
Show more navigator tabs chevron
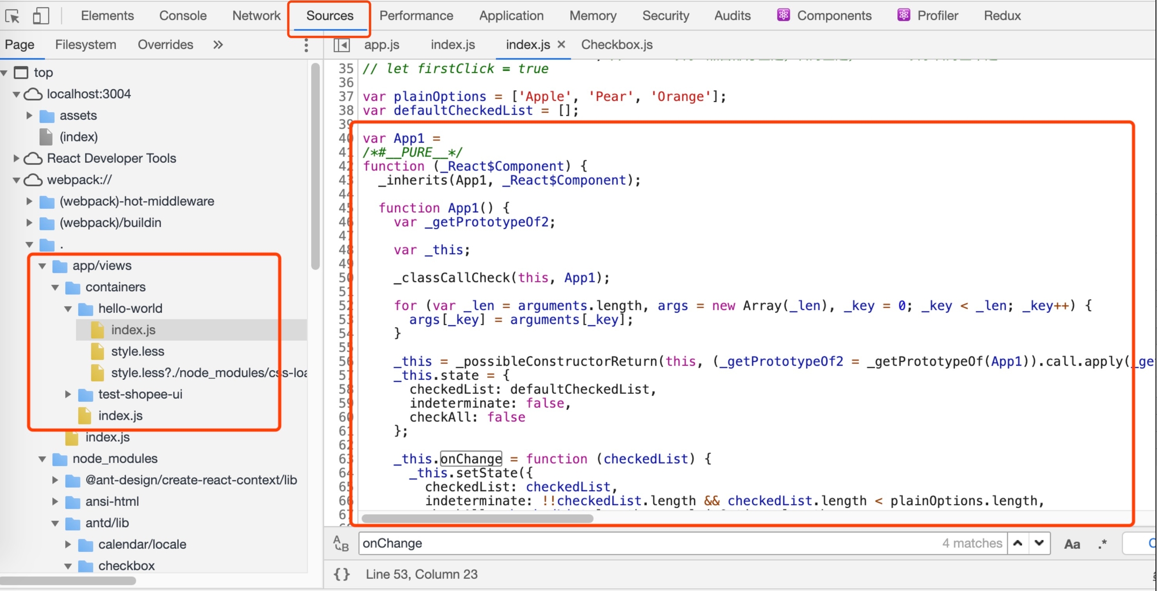pyautogui.click(x=217, y=45)
